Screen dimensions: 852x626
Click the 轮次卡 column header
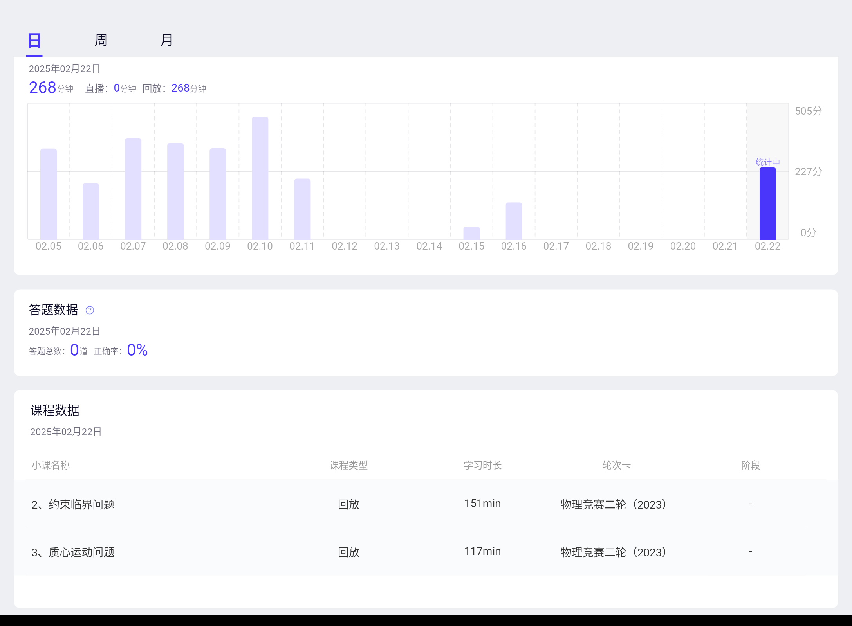(x=616, y=465)
